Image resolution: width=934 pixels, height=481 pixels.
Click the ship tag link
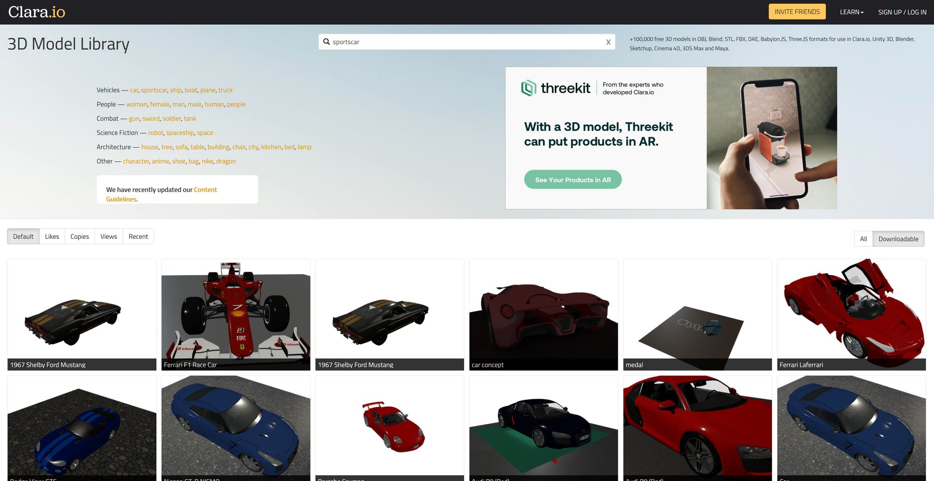176,90
